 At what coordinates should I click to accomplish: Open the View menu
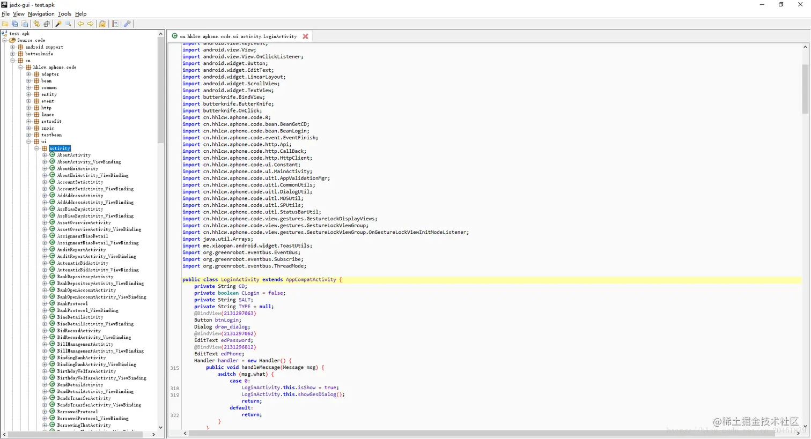[19, 14]
